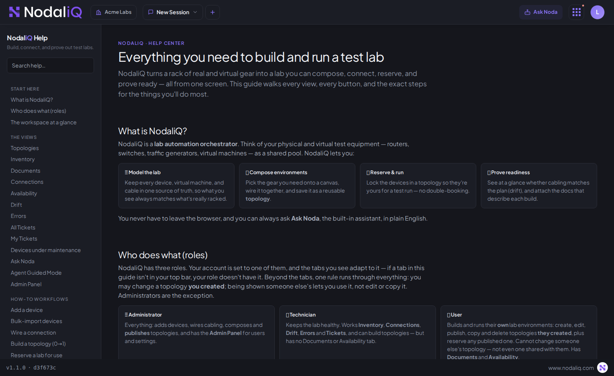Open the Drift help section
Image resolution: width=614 pixels, height=376 pixels.
coord(16,205)
